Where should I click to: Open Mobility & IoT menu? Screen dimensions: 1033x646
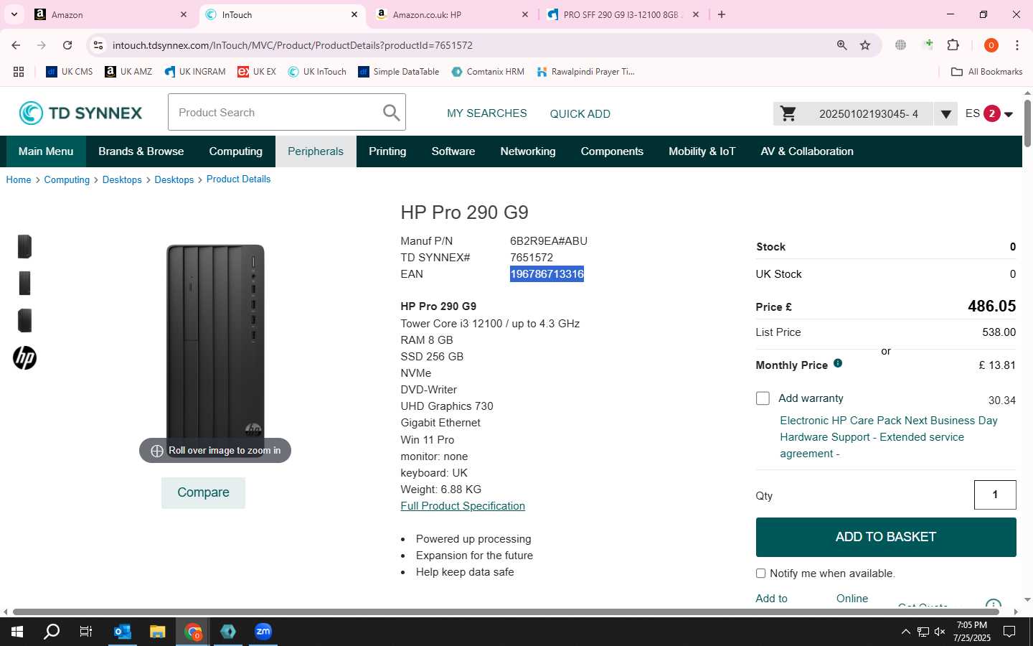pyautogui.click(x=702, y=151)
